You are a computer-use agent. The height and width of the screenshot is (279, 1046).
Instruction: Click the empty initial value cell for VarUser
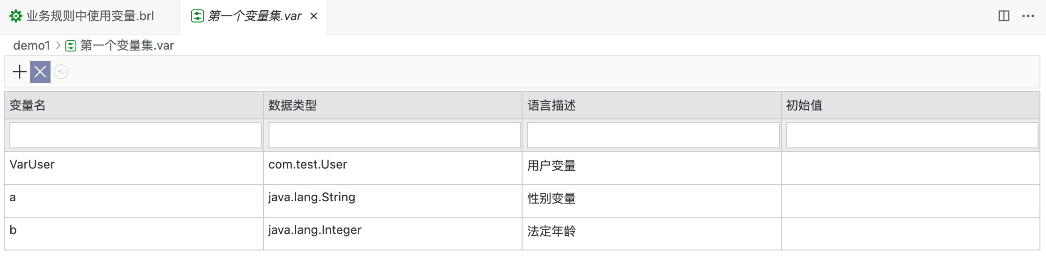(x=910, y=168)
